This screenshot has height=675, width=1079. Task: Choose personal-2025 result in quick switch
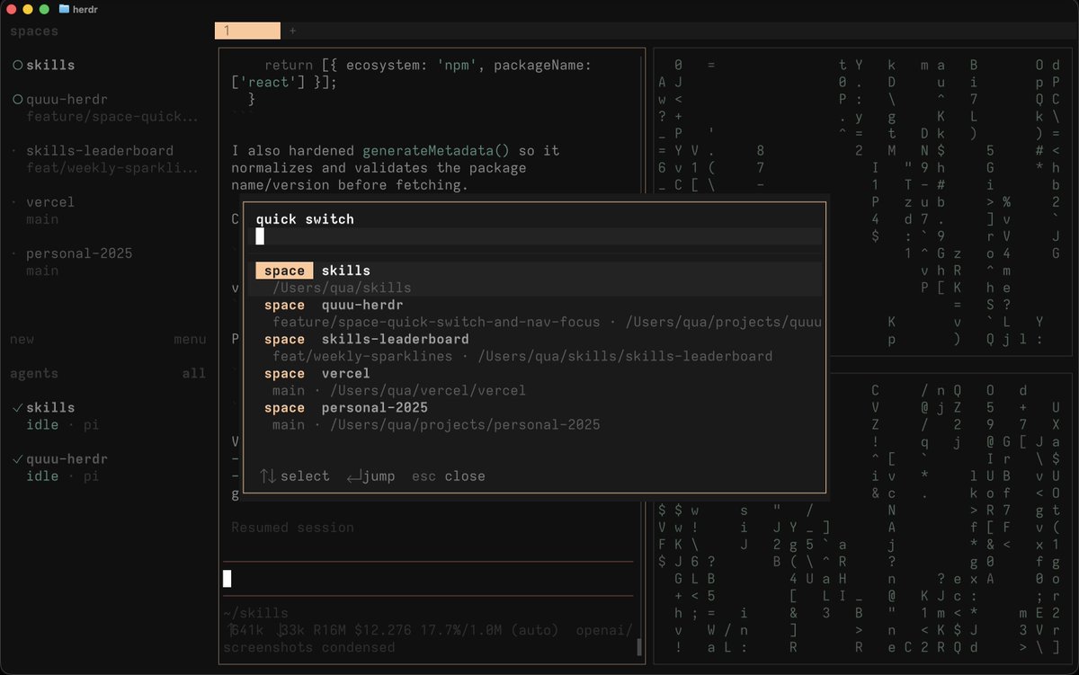(538, 415)
